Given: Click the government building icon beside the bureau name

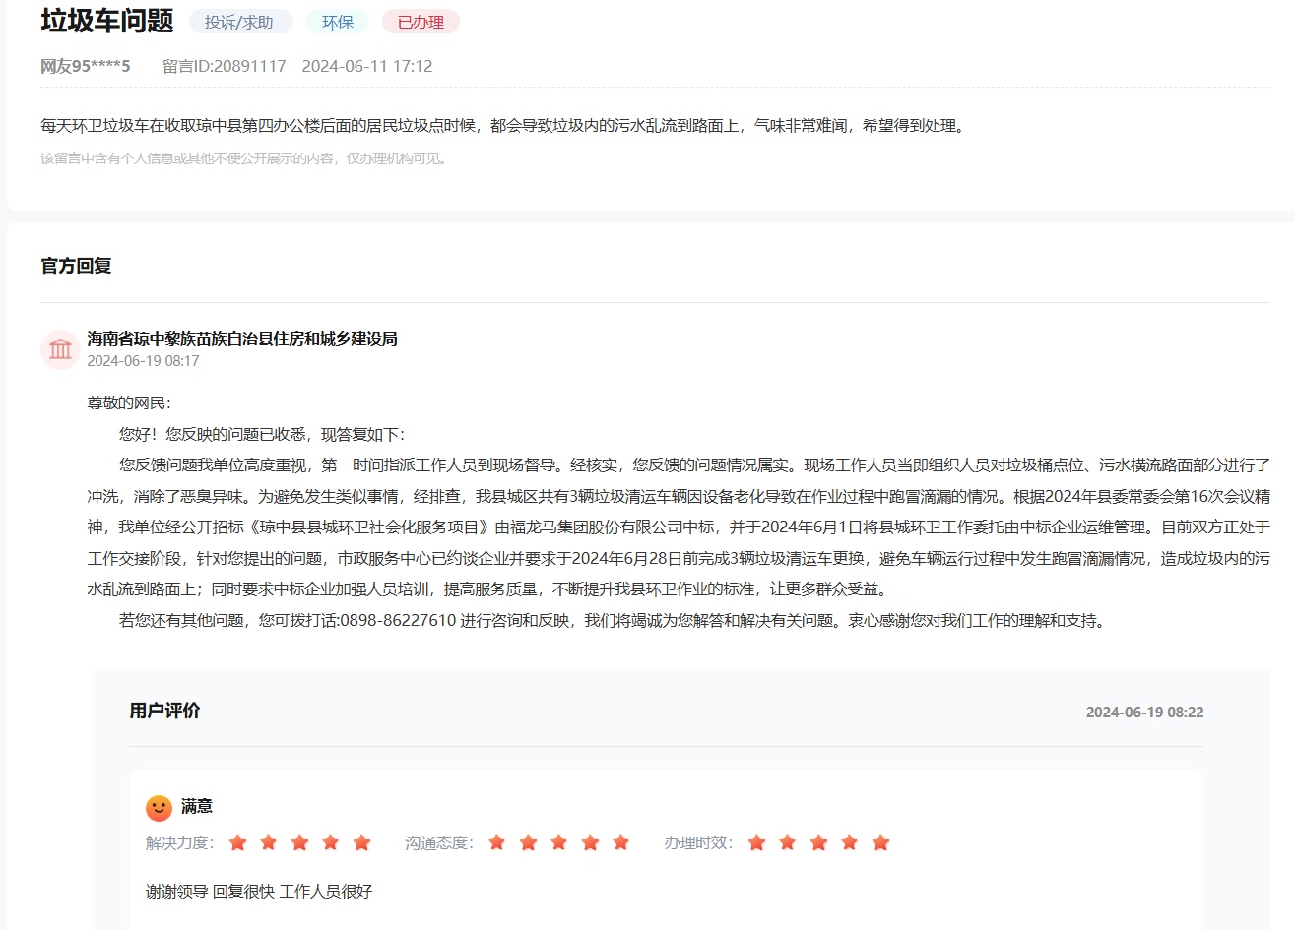Looking at the screenshot, I should 60,349.
